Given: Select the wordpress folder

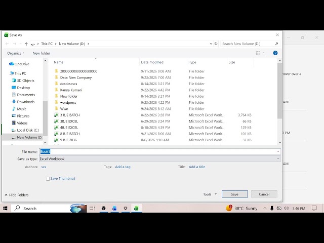Looking at the screenshot, I should click(x=68, y=102).
